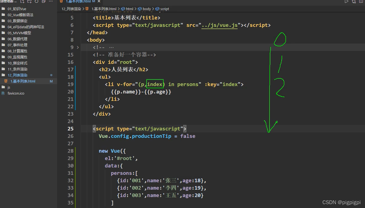
Task: Click the persons:[ code line
Action: point(124,173)
